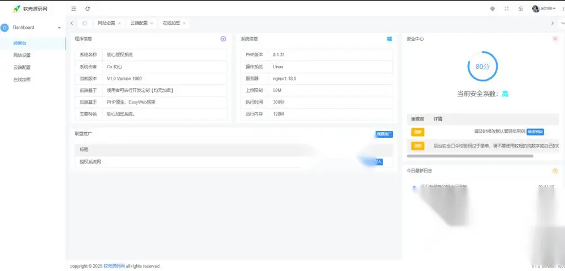
Task: Toggle the sidebar collapse menu icon
Action: 73,8
